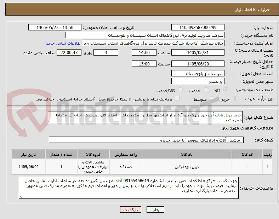Image resolution: width=279 pixels, height=219 pixels.
Task: Click the چاپ print button
Action: [155, 209]
